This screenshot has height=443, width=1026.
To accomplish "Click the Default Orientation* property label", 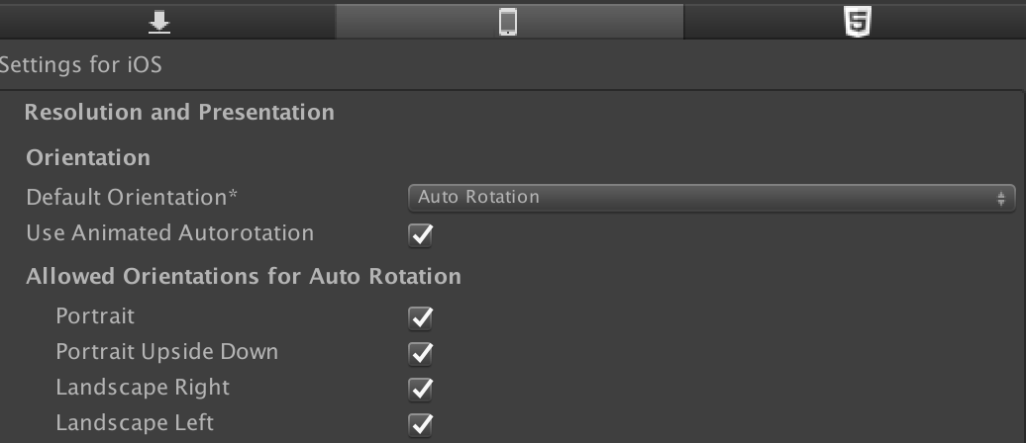I will [x=132, y=198].
